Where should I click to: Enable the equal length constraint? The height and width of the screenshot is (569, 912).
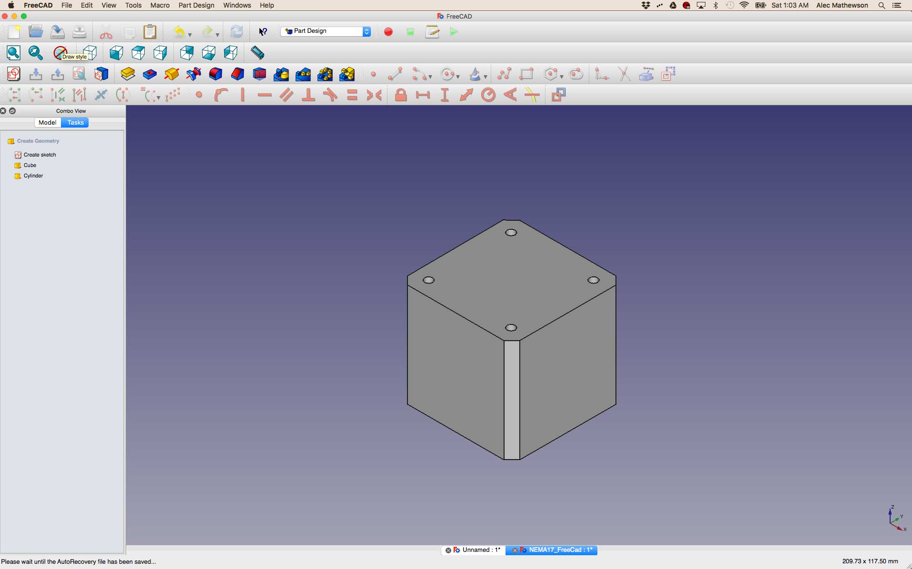pyautogui.click(x=352, y=95)
